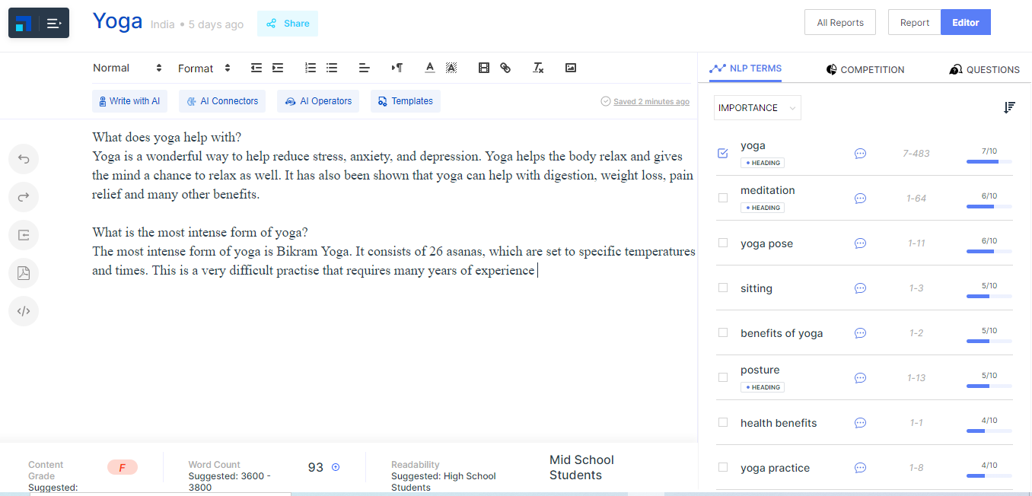Check the yoga pose checkbox
The height and width of the screenshot is (496, 1032).
(x=723, y=243)
